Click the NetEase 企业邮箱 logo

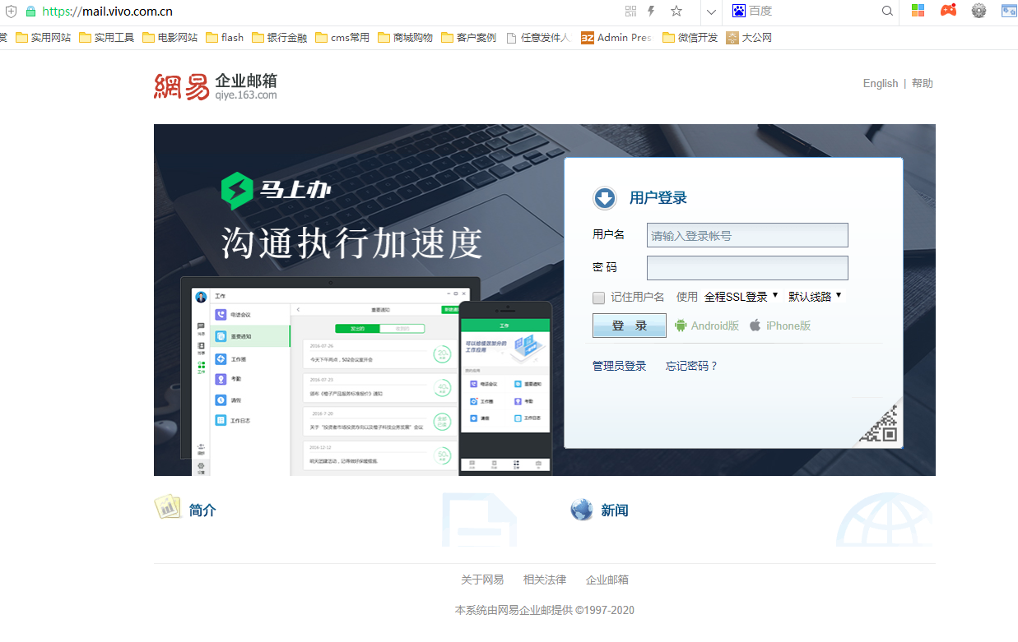[x=216, y=86]
